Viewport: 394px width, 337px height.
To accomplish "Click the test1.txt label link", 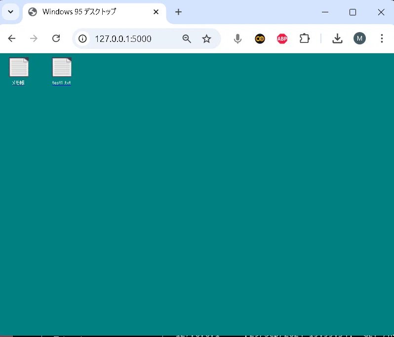I will click(x=62, y=82).
